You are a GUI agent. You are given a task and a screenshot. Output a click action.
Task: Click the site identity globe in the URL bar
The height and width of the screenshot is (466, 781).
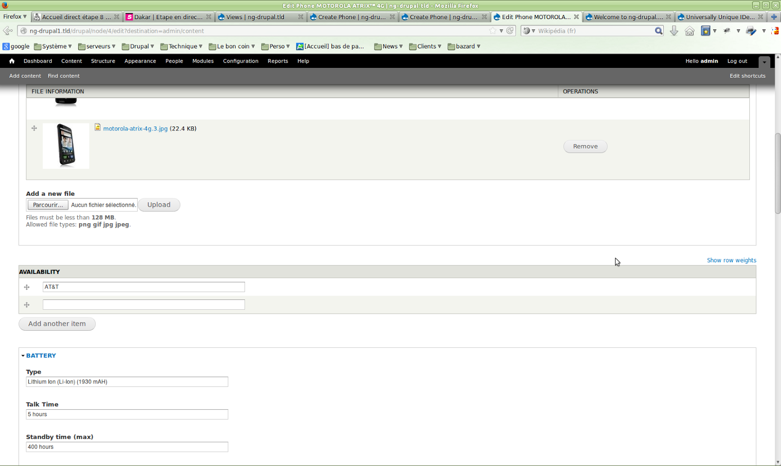click(23, 31)
